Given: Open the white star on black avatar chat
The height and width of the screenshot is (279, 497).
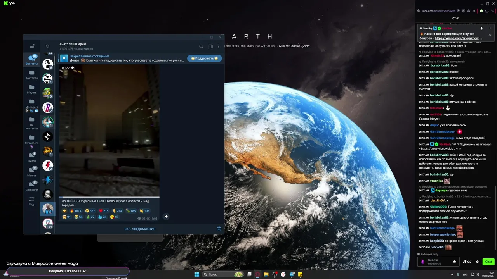Looking at the screenshot, I should (x=47, y=136).
